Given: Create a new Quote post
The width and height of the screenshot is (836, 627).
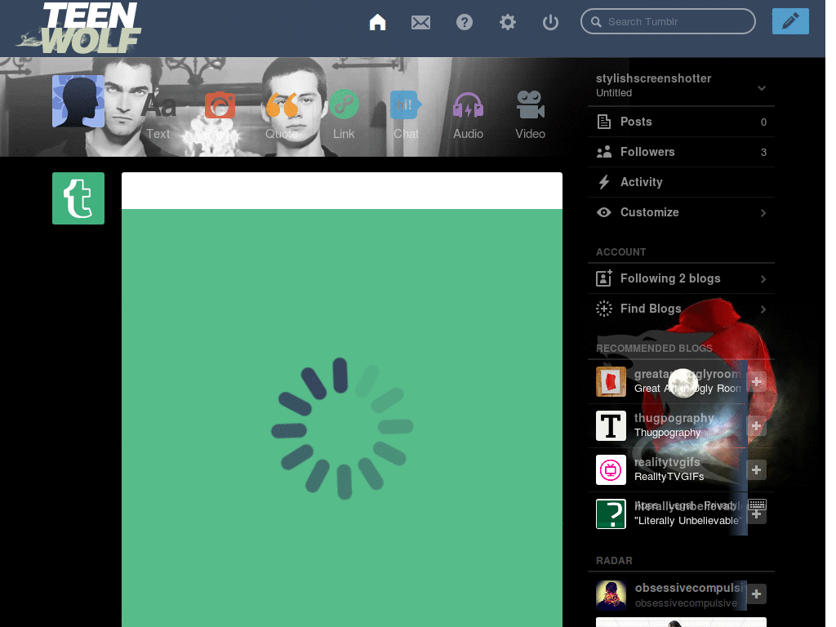Looking at the screenshot, I should coord(282,116).
